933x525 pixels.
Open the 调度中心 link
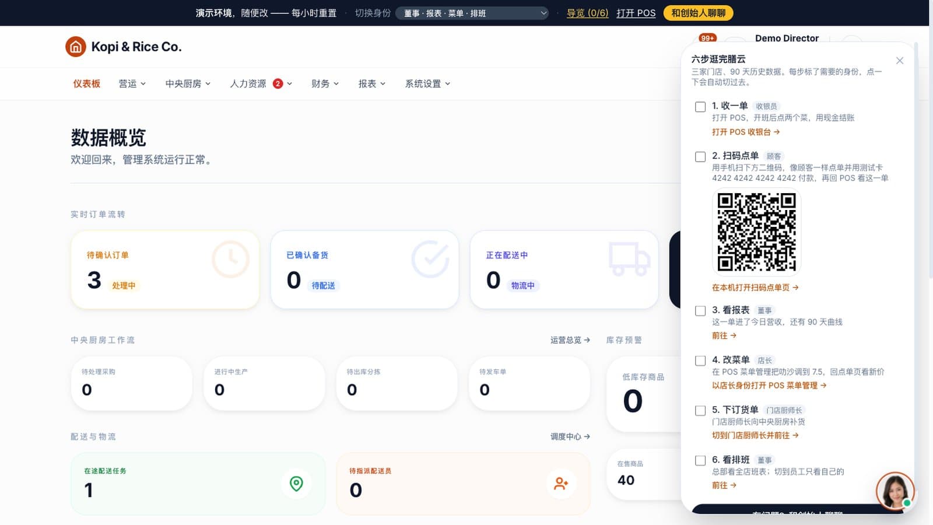570,436
